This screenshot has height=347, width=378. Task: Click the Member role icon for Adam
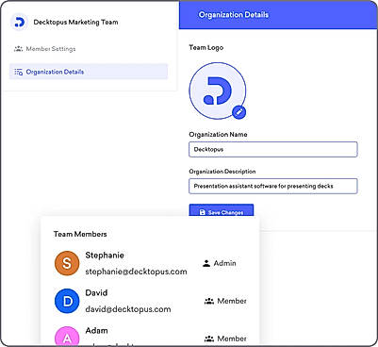click(209, 339)
